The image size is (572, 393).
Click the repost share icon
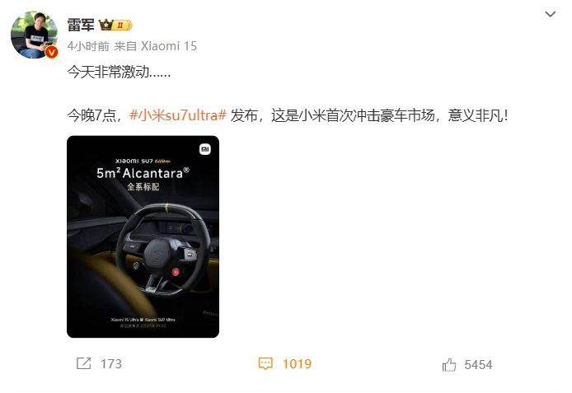tap(83, 363)
